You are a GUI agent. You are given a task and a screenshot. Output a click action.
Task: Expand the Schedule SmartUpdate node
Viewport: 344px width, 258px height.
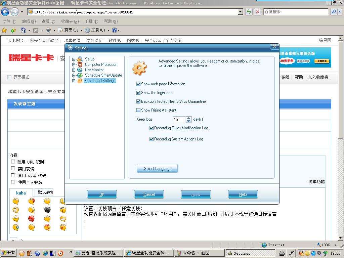pos(74,75)
